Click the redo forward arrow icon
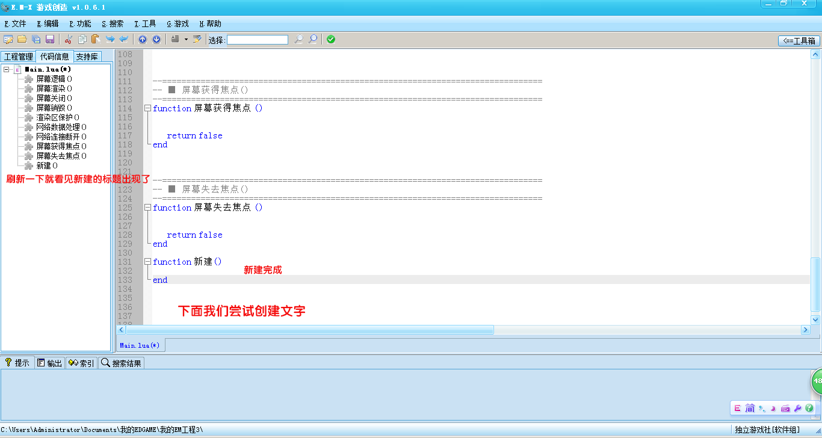The height and width of the screenshot is (438, 822). click(110, 39)
